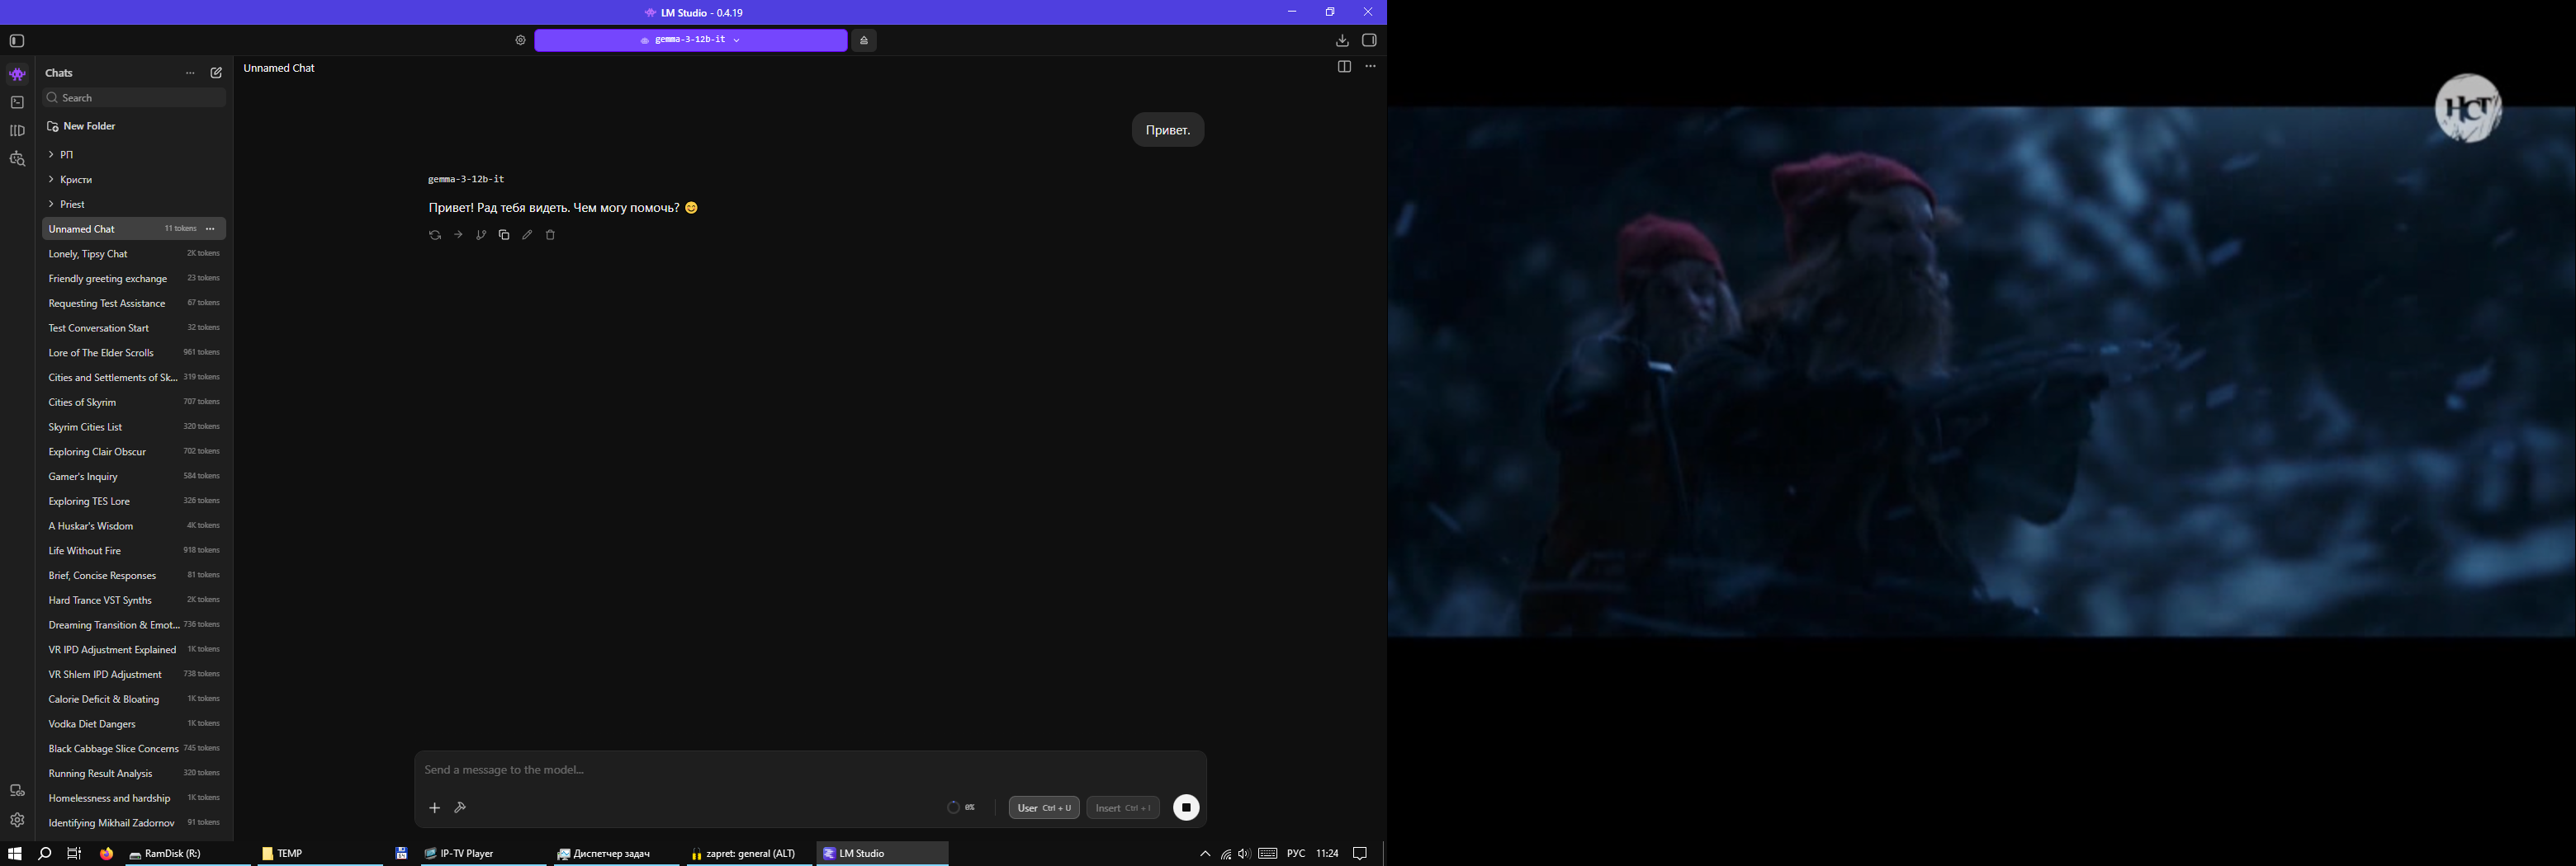The height and width of the screenshot is (866, 2576).
Task: Open the Vodka Diet Dangers chat
Action: pos(134,724)
